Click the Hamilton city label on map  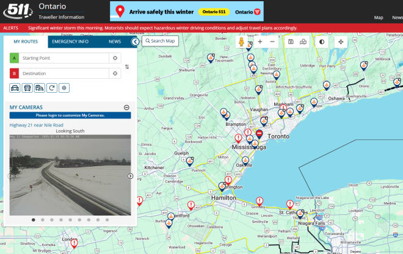point(223,198)
